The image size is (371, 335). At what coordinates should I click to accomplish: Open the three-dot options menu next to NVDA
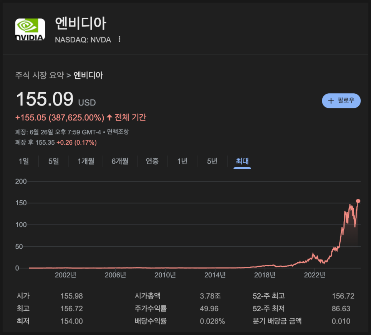119,39
